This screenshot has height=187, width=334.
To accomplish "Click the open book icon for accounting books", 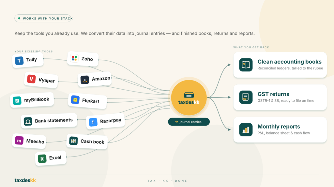I will coord(246,65).
